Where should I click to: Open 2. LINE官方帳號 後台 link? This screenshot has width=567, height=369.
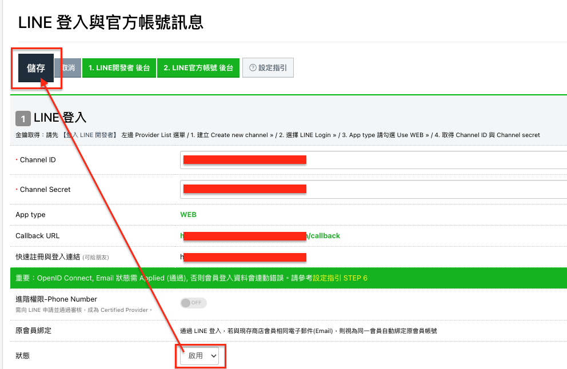click(x=198, y=68)
